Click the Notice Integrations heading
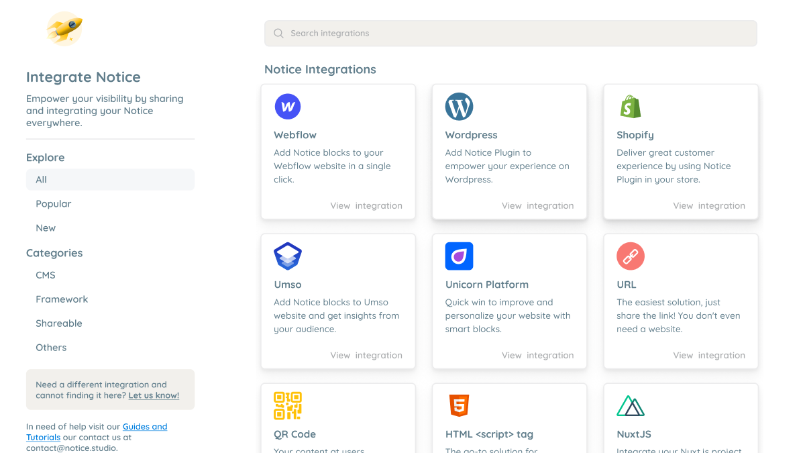Viewport: 805px width, 453px height. [x=320, y=70]
